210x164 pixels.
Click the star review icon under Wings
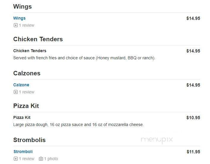[15, 25]
